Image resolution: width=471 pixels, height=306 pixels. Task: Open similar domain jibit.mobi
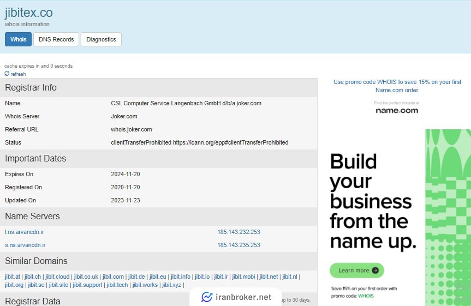[243, 277]
